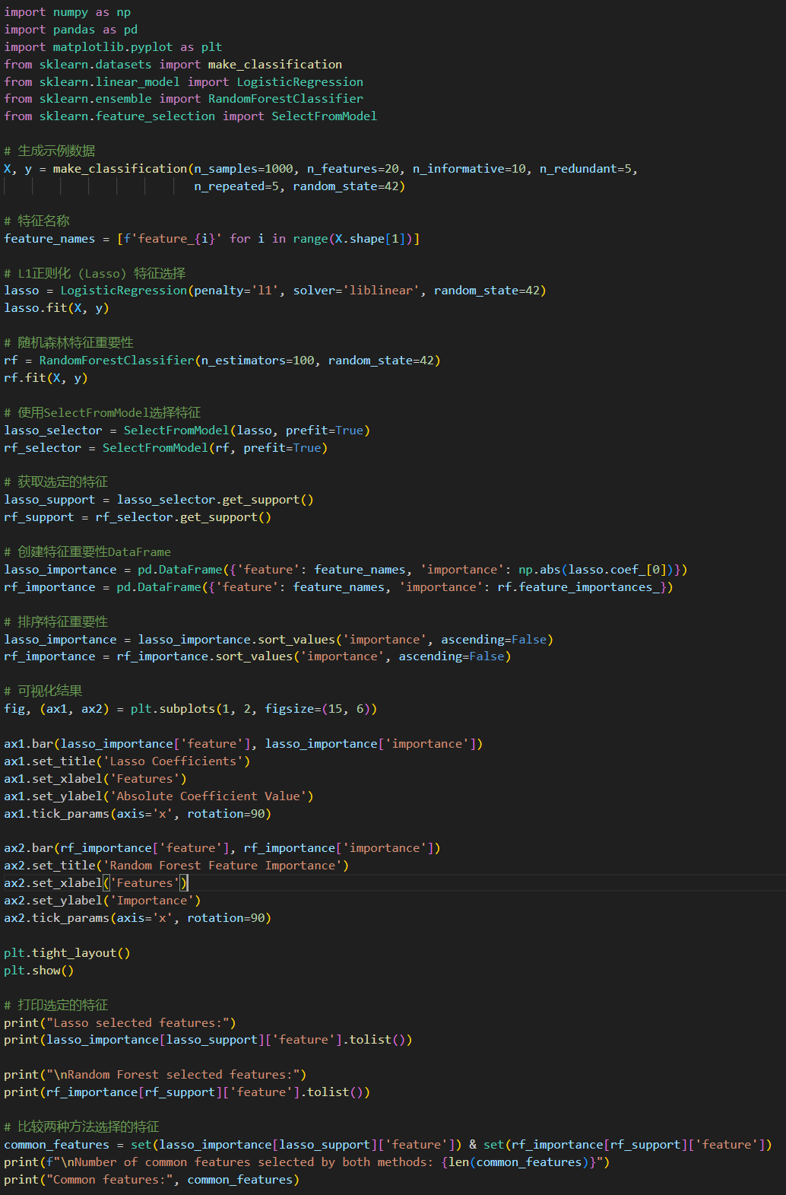This screenshot has width=786, height=1195.
Task: Click 'SelectFromModel' in the feature_selection import
Action: coord(325,116)
